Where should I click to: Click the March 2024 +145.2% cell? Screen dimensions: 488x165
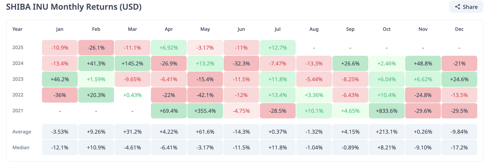(132, 63)
